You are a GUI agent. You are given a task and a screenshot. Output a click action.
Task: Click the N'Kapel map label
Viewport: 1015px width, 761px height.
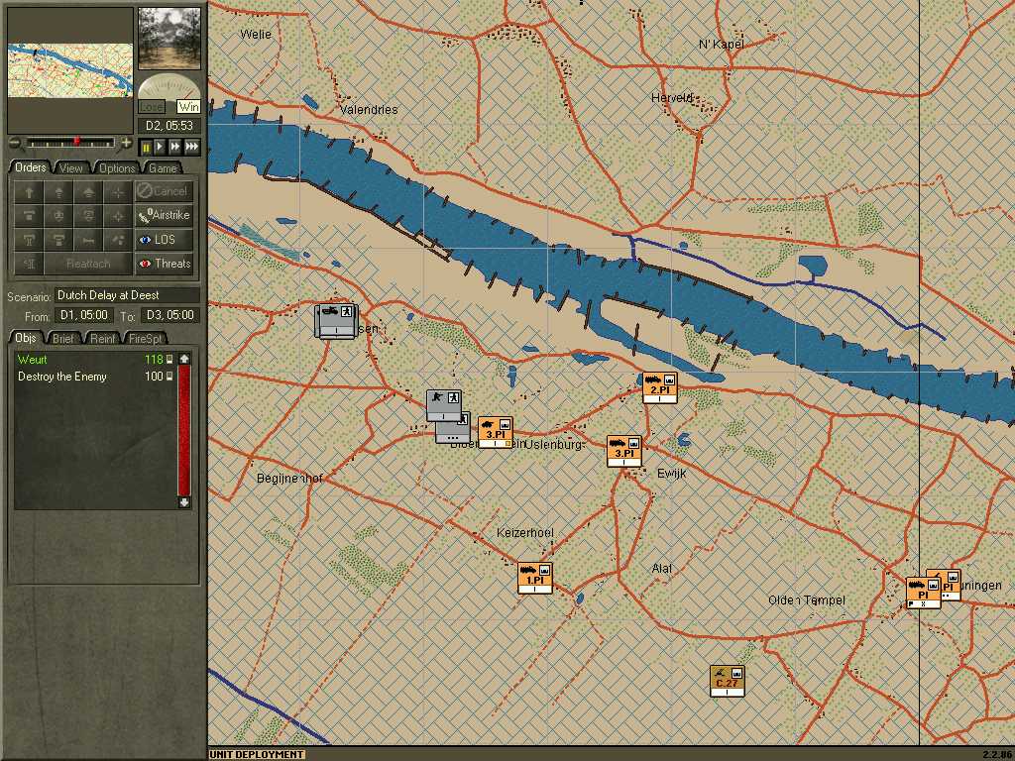(x=722, y=45)
